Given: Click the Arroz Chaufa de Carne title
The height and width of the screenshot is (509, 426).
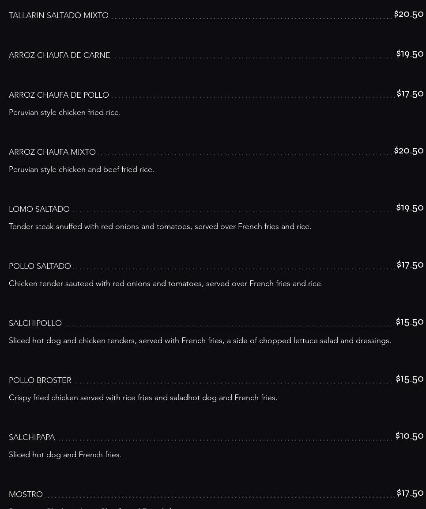Looking at the screenshot, I should [60, 55].
